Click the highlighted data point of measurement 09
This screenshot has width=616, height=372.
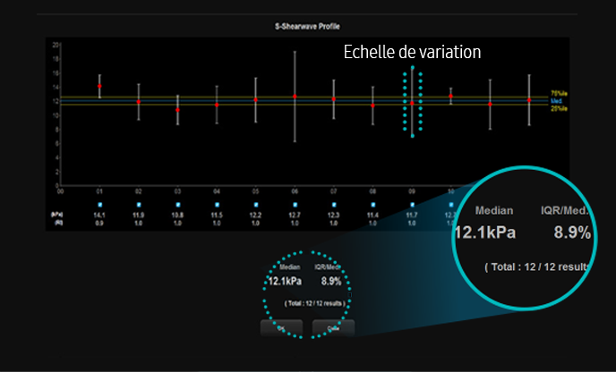tap(412, 102)
